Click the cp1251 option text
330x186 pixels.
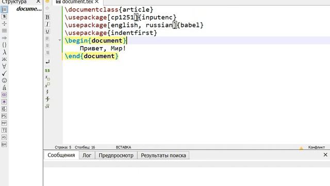(x=122, y=17)
